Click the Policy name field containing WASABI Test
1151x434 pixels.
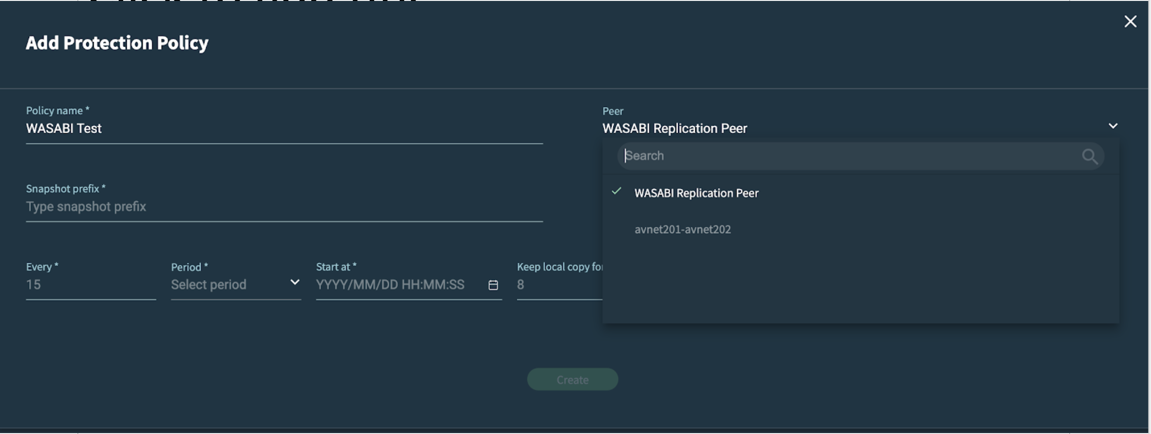click(284, 129)
